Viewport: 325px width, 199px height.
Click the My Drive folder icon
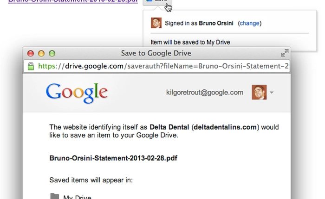click(x=55, y=196)
